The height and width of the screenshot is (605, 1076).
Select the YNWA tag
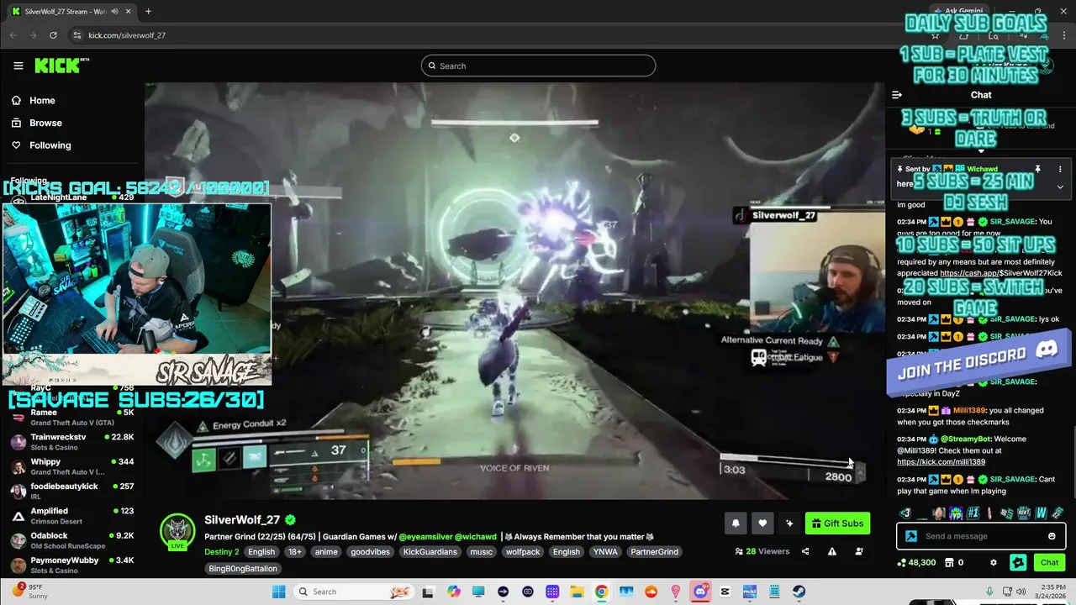point(604,552)
